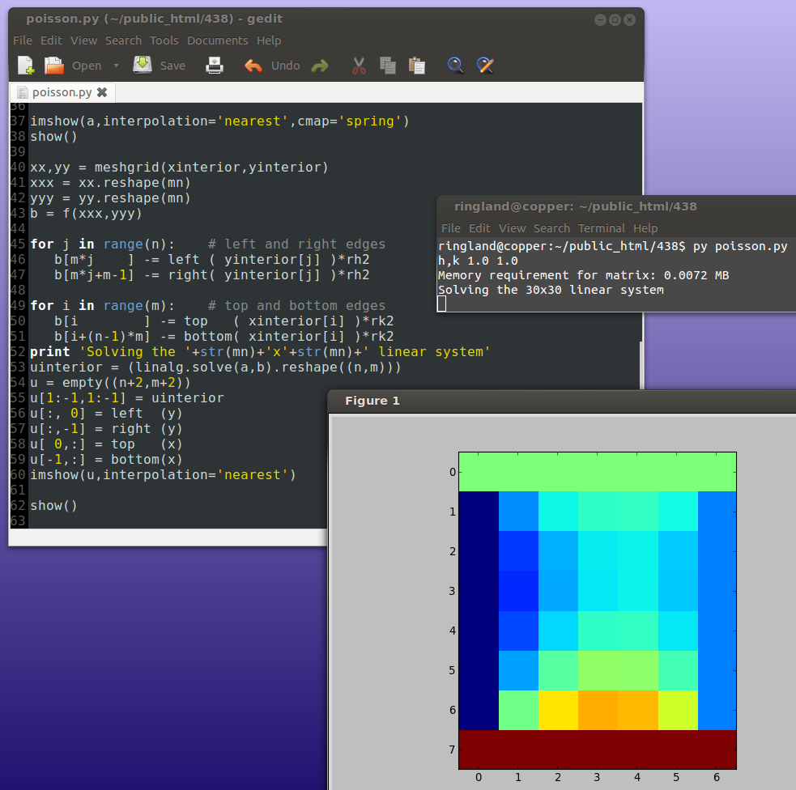Click the terminal window title bar
This screenshot has width=796, height=790.
616,206
